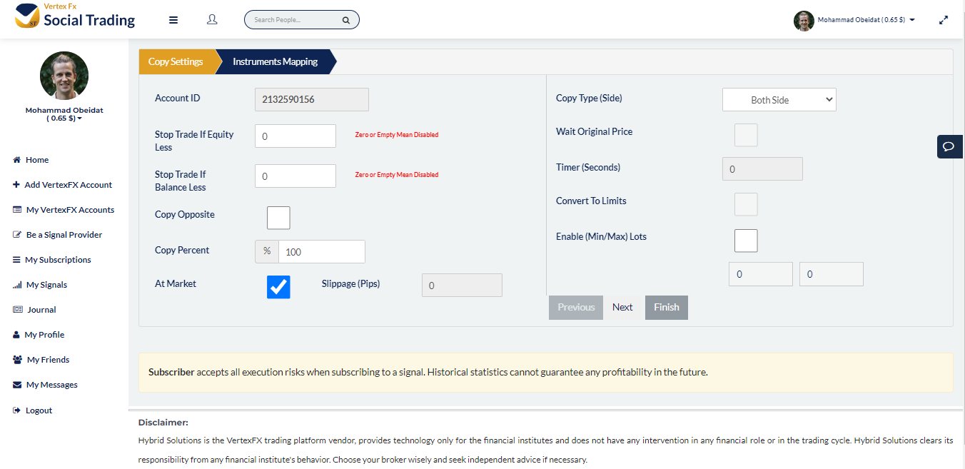Select the Copy Settings tab
Image resolution: width=965 pixels, height=469 pixels.
(x=176, y=61)
